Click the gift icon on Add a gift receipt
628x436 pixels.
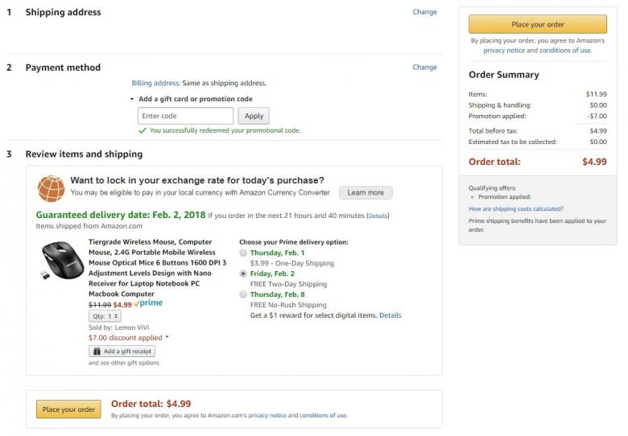96,352
